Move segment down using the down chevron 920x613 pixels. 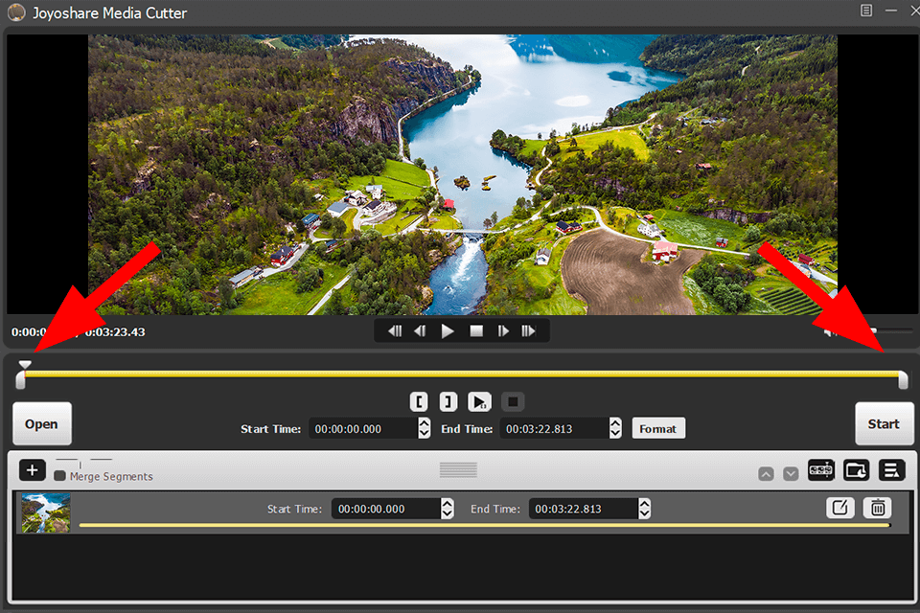click(791, 473)
